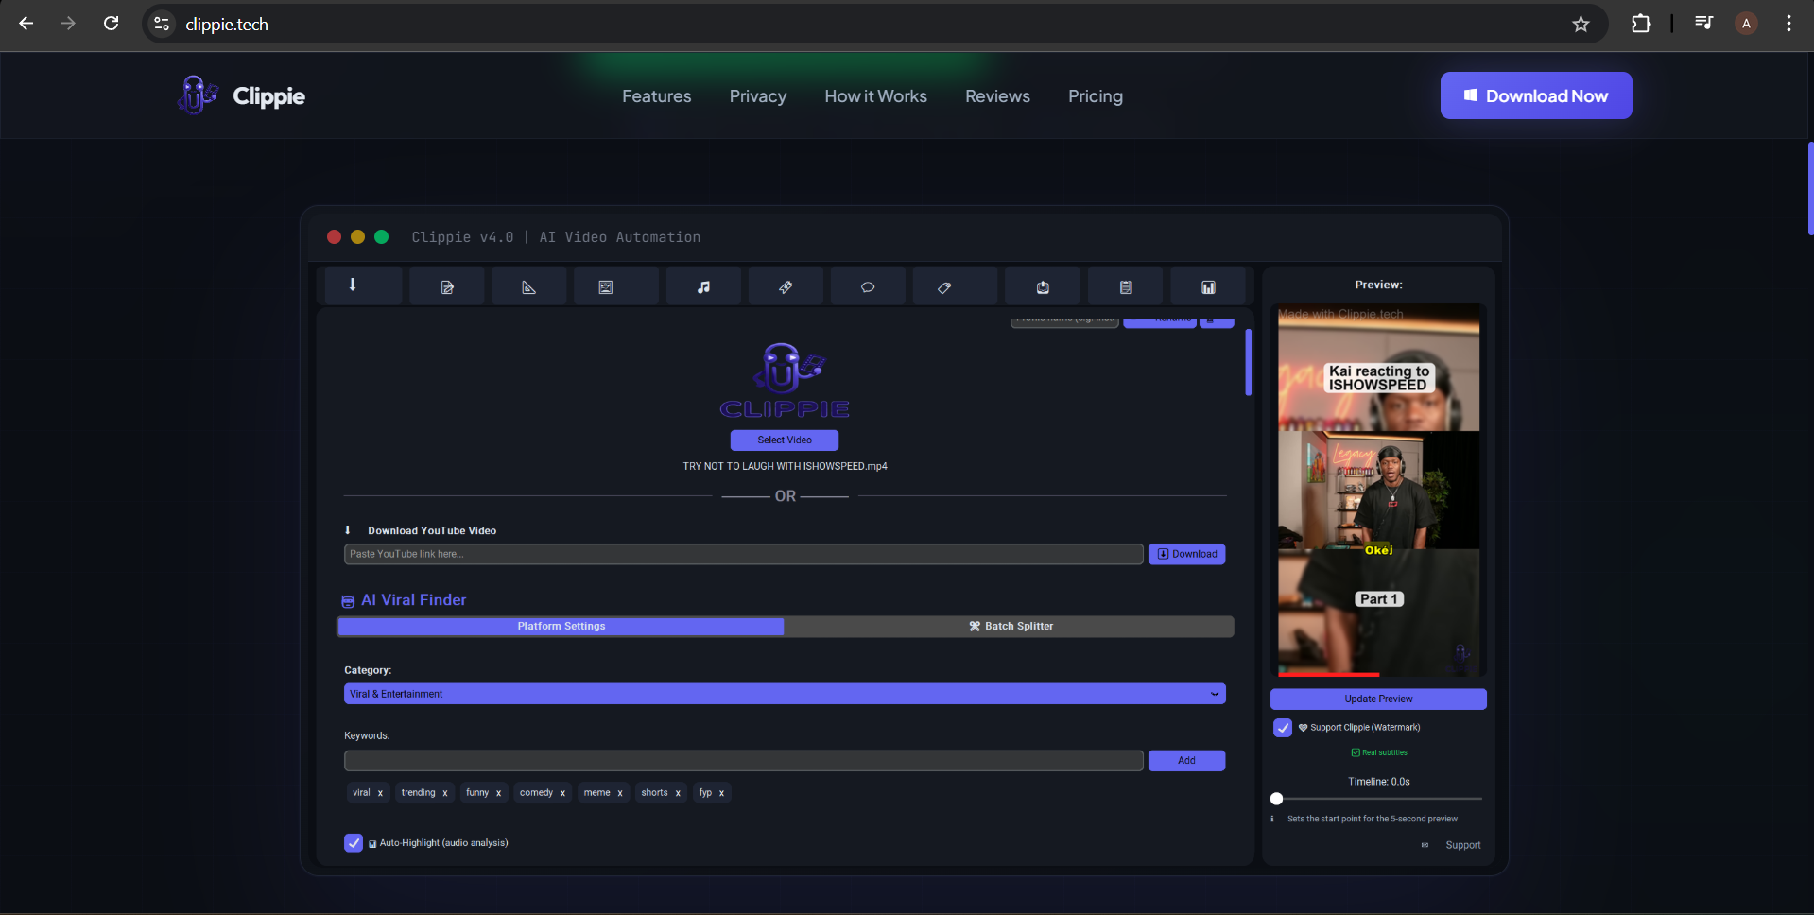Open the Pricing nav link
The width and height of the screenshot is (1814, 915).
click(1096, 96)
